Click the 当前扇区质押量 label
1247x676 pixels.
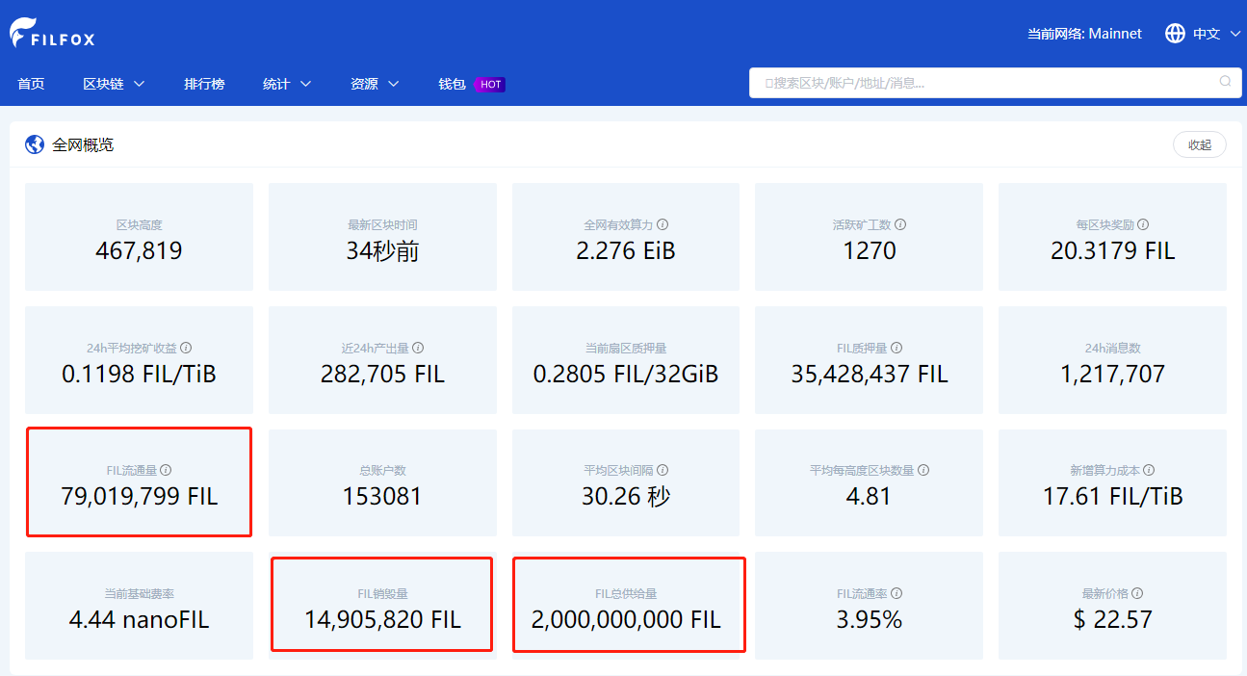(x=626, y=348)
